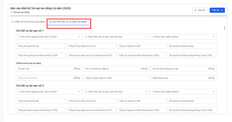Click the 'Chi phí Y tế' input field

coord(49,69)
